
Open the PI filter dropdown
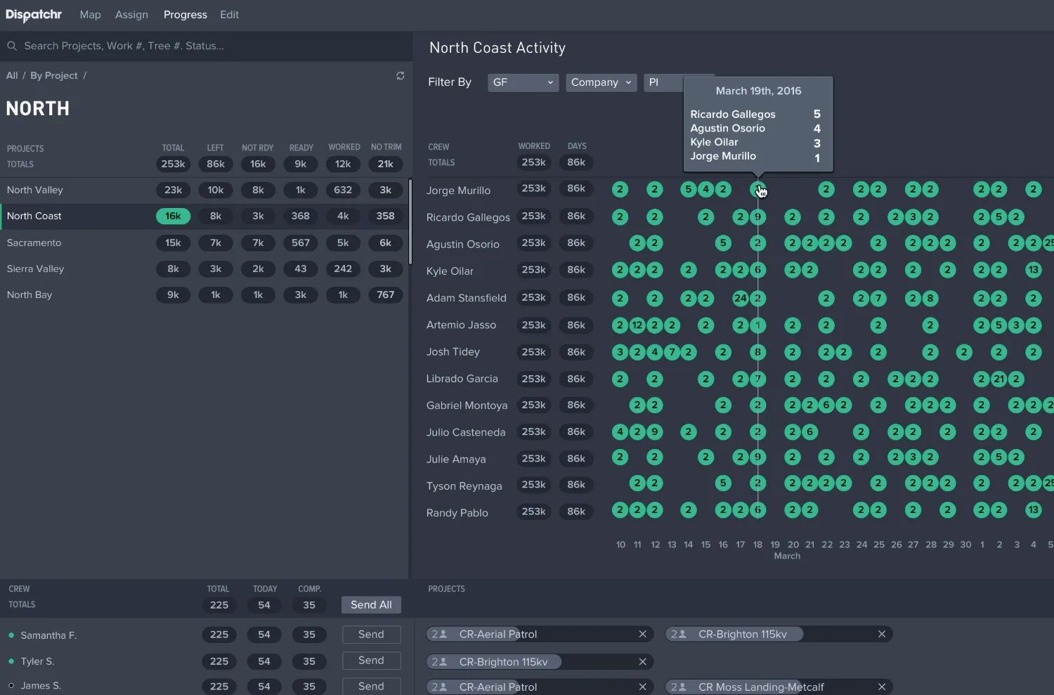coord(663,82)
